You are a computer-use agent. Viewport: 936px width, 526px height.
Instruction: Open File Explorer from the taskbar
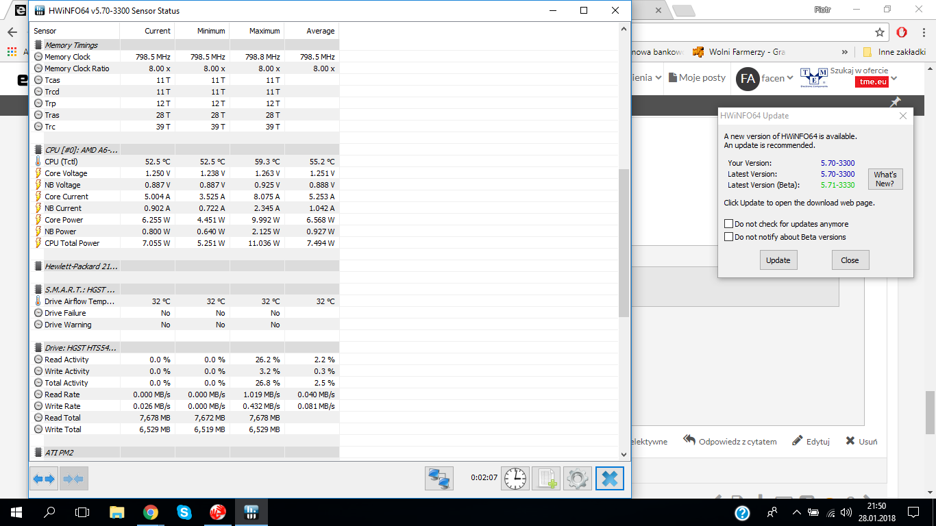117,512
